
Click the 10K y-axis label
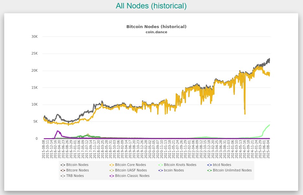point(35,105)
